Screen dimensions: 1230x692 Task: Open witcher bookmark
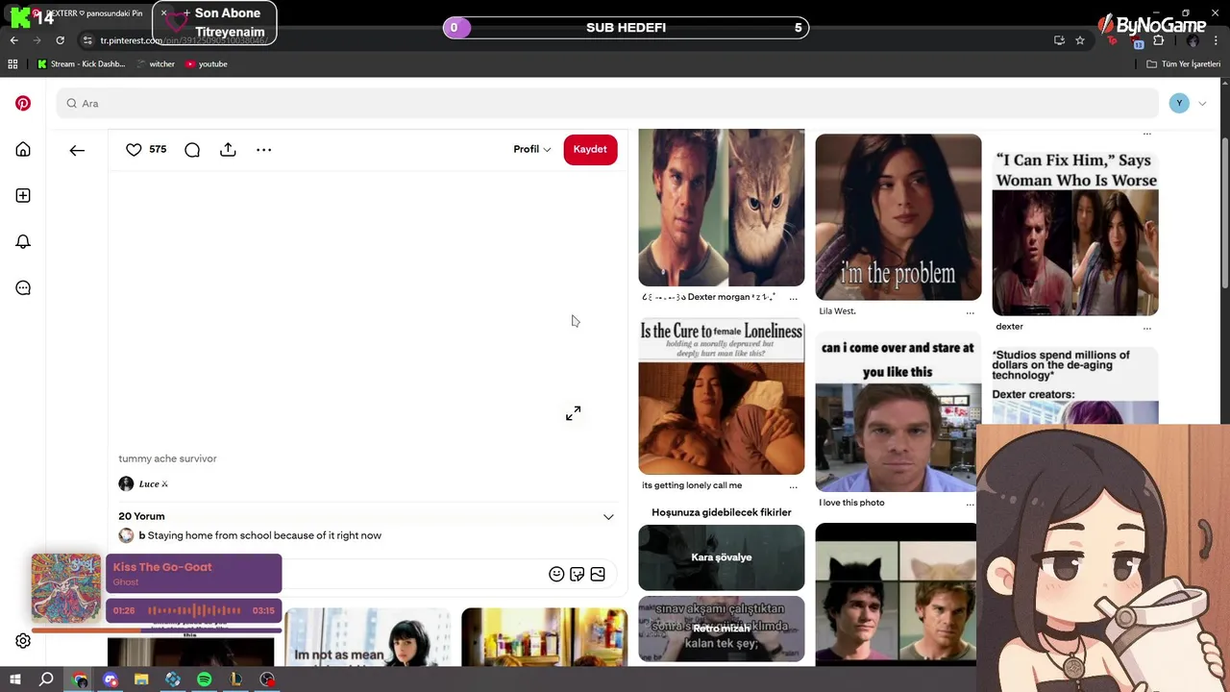click(x=155, y=64)
